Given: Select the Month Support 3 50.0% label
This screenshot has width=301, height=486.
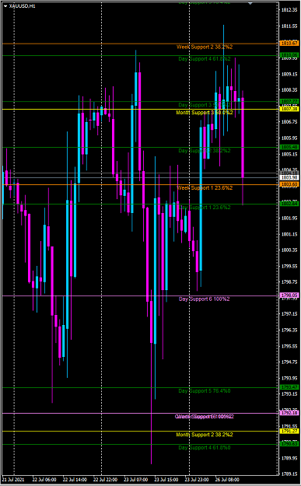Looking at the screenshot, I should coord(205,113).
